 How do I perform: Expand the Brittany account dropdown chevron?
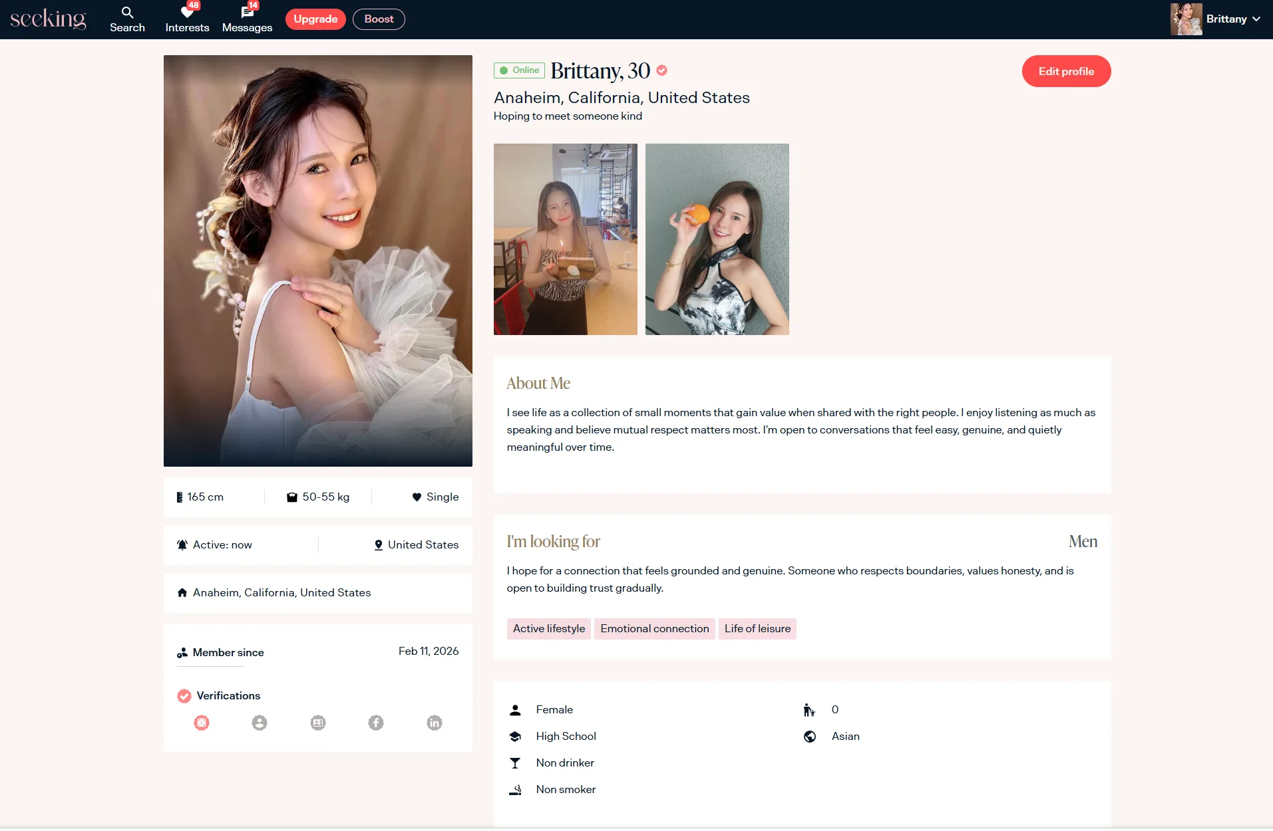coord(1256,19)
